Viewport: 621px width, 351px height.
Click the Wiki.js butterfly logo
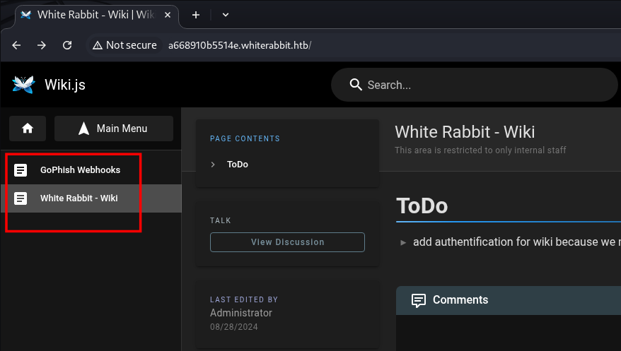[x=23, y=85]
